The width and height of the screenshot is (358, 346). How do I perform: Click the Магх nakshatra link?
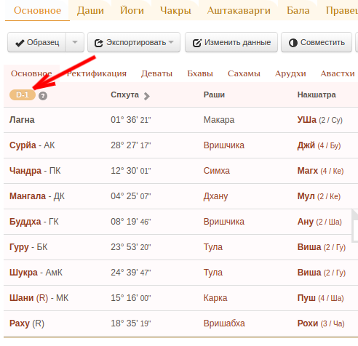click(x=307, y=171)
